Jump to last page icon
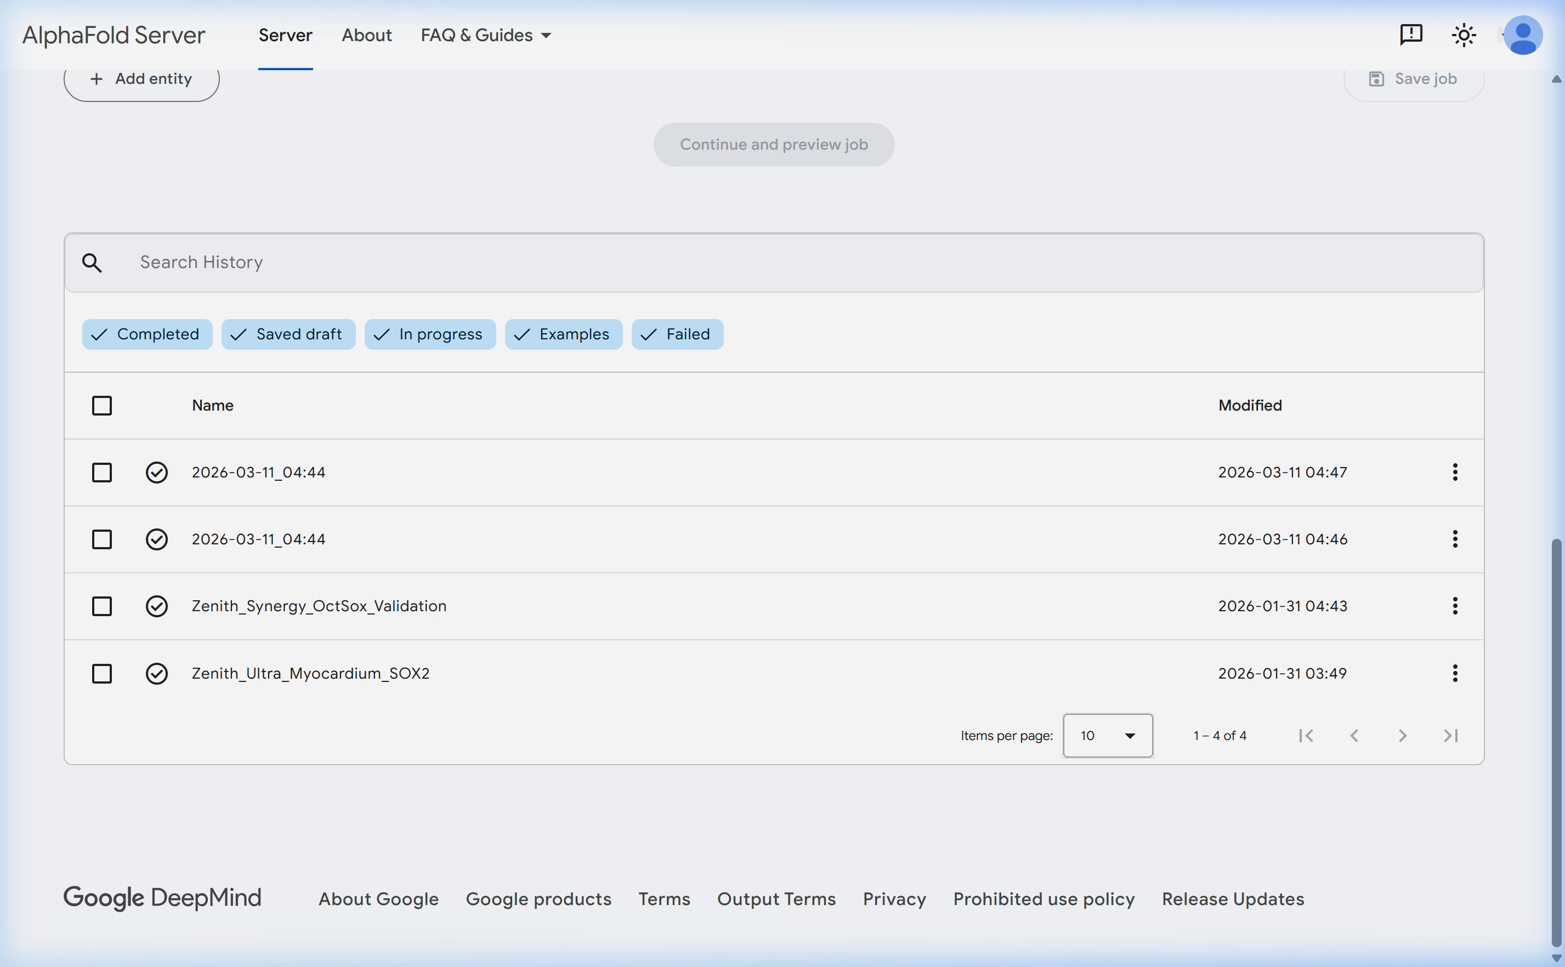Image resolution: width=1565 pixels, height=967 pixels. [x=1450, y=736]
